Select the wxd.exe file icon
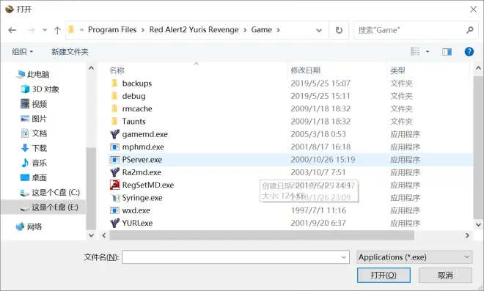This screenshot has height=291, width=484. [x=114, y=210]
